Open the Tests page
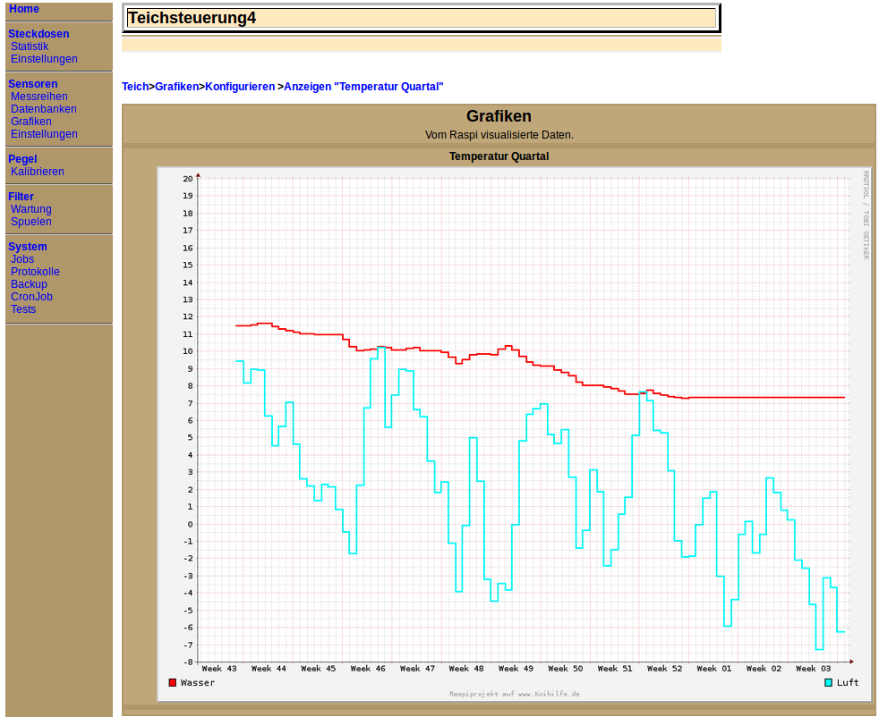Image resolution: width=879 pixels, height=717 pixels. [23, 309]
